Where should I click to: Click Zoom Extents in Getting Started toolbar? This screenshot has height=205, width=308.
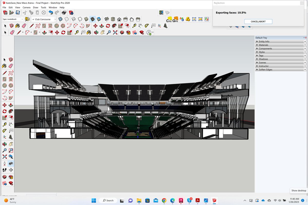[x=115, y=33]
